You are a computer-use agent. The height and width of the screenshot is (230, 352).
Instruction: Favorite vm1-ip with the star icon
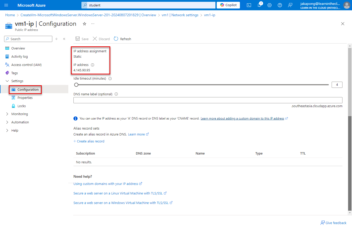[x=85, y=24]
